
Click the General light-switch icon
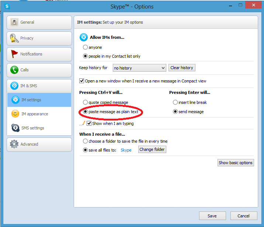click(14, 22)
